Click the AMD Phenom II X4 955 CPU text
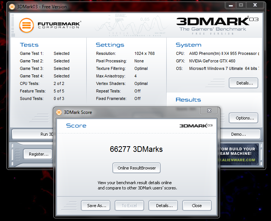The width and height of the screenshot is (271, 221). pyautogui.click(x=224, y=53)
